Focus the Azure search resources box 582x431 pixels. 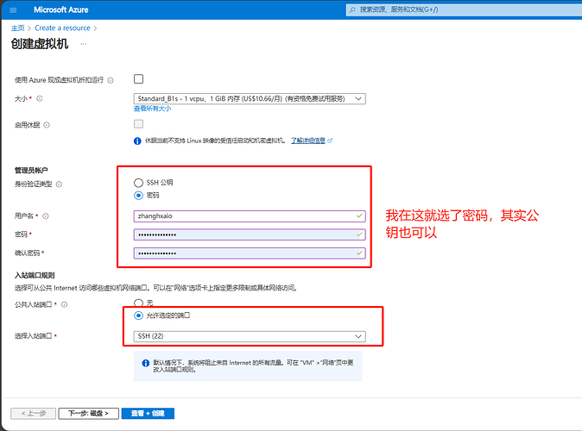pos(464,9)
